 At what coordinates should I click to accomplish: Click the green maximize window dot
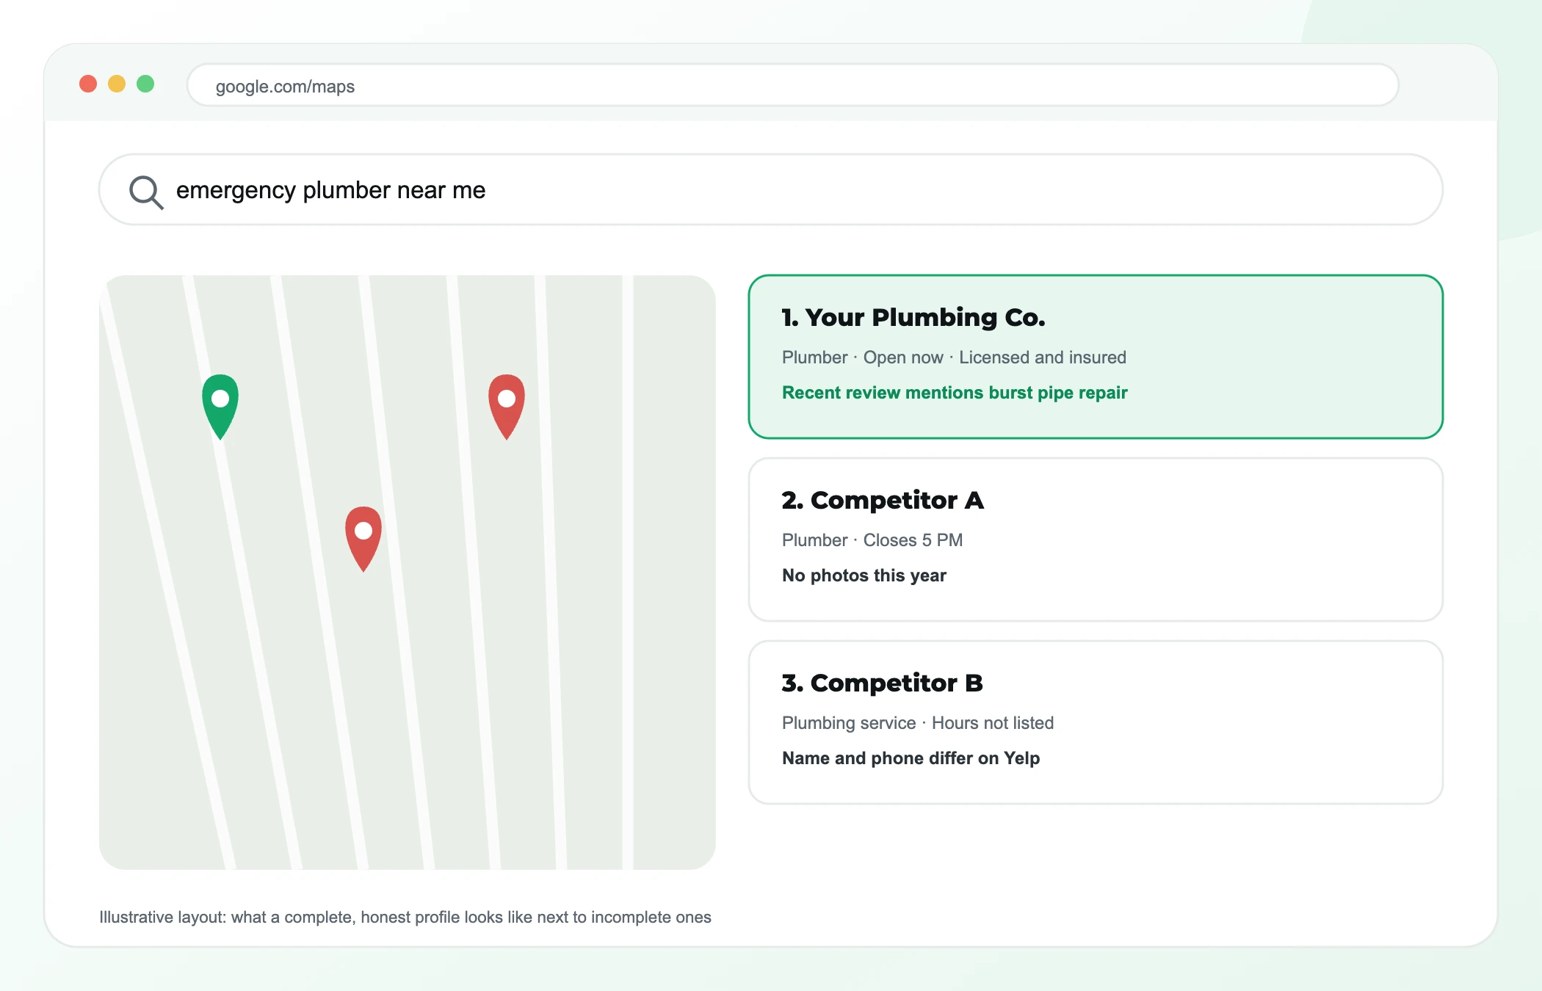tap(145, 84)
